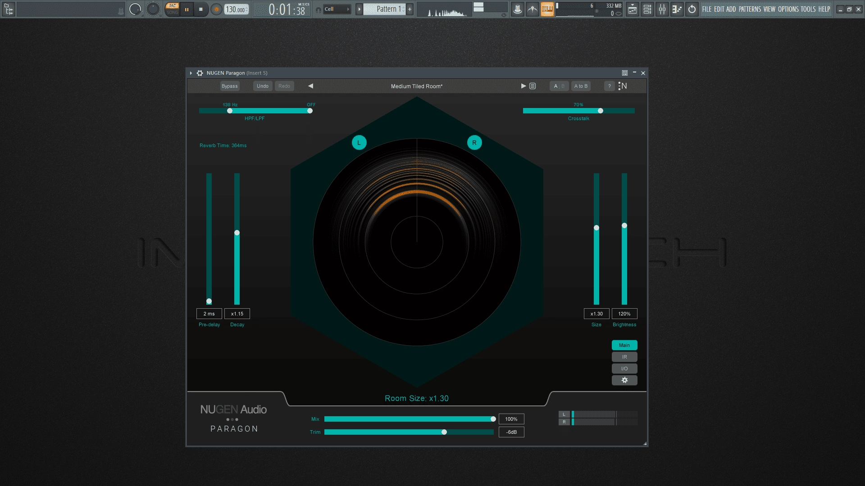Toggle the wait-for-input icon

coord(533,9)
